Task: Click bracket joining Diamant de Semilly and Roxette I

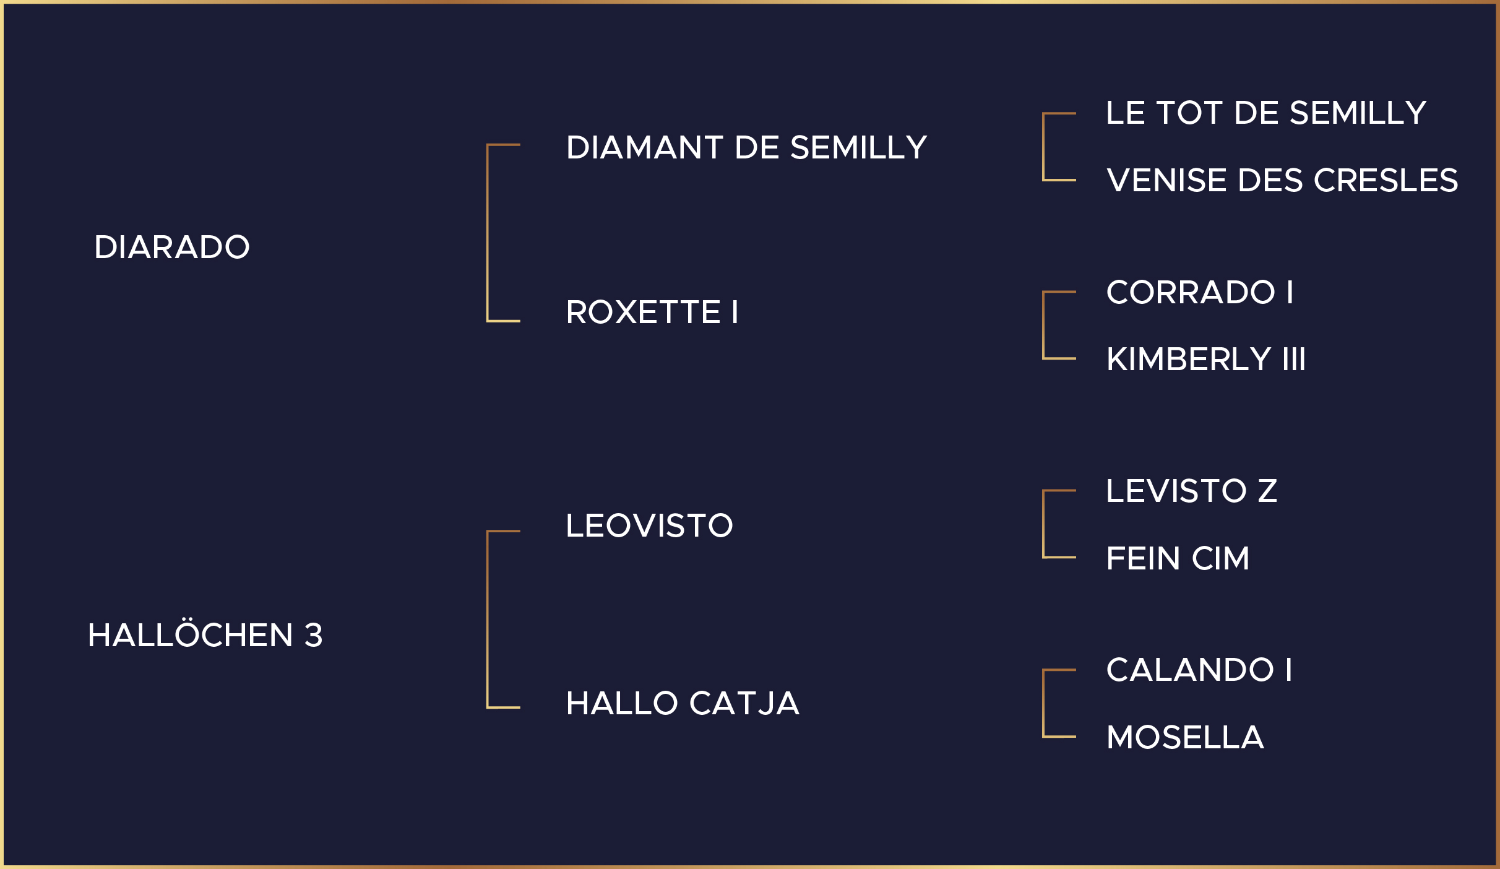Action: click(x=488, y=233)
